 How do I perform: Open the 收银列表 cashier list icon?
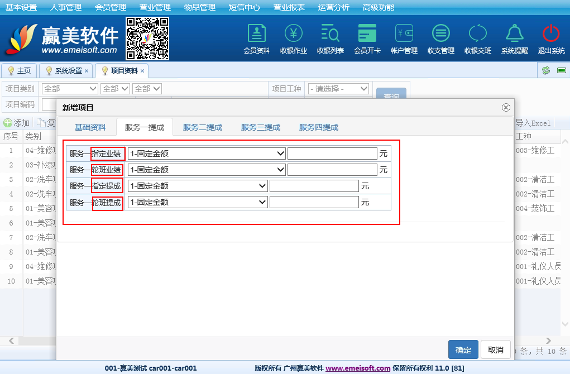pos(330,38)
